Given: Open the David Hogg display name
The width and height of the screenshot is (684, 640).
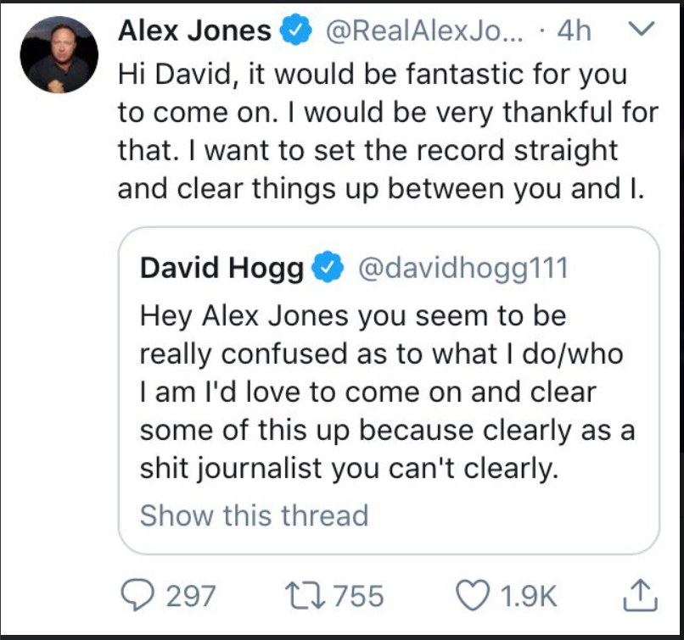Looking at the screenshot, I should [221, 268].
